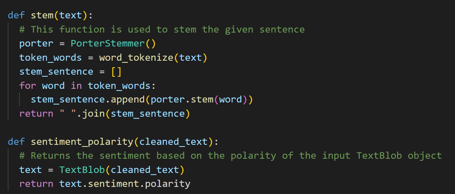Click the 'in' keyword in the for loop
Viewport: 455px width, 194px height.
coord(76,86)
